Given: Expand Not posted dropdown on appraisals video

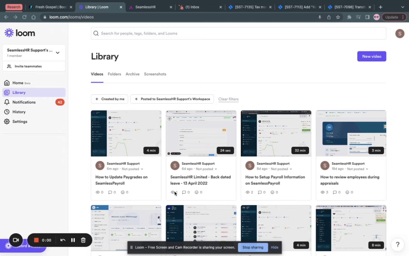Looking at the screenshot, I should click(x=358, y=169).
